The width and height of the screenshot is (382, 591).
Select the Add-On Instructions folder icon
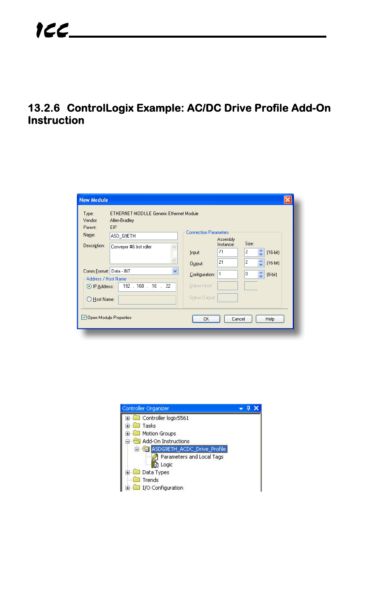coord(137,441)
